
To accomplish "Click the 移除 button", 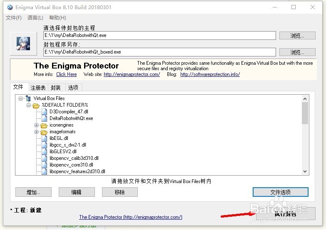I will [x=120, y=192].
